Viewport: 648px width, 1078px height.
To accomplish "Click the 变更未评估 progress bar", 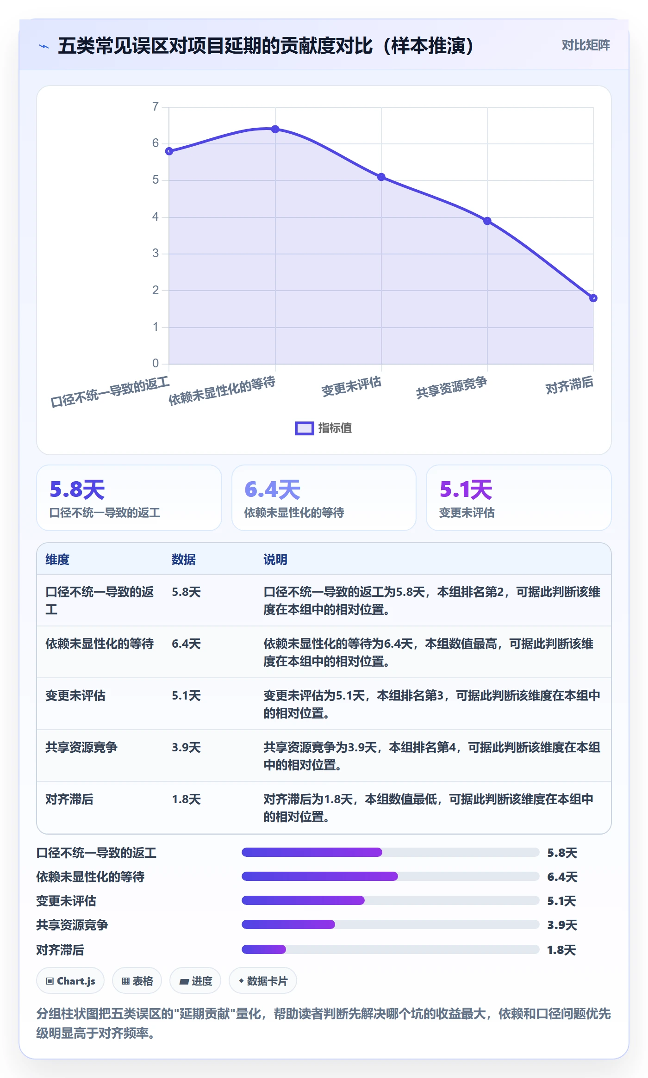I will tap(390, 900).
